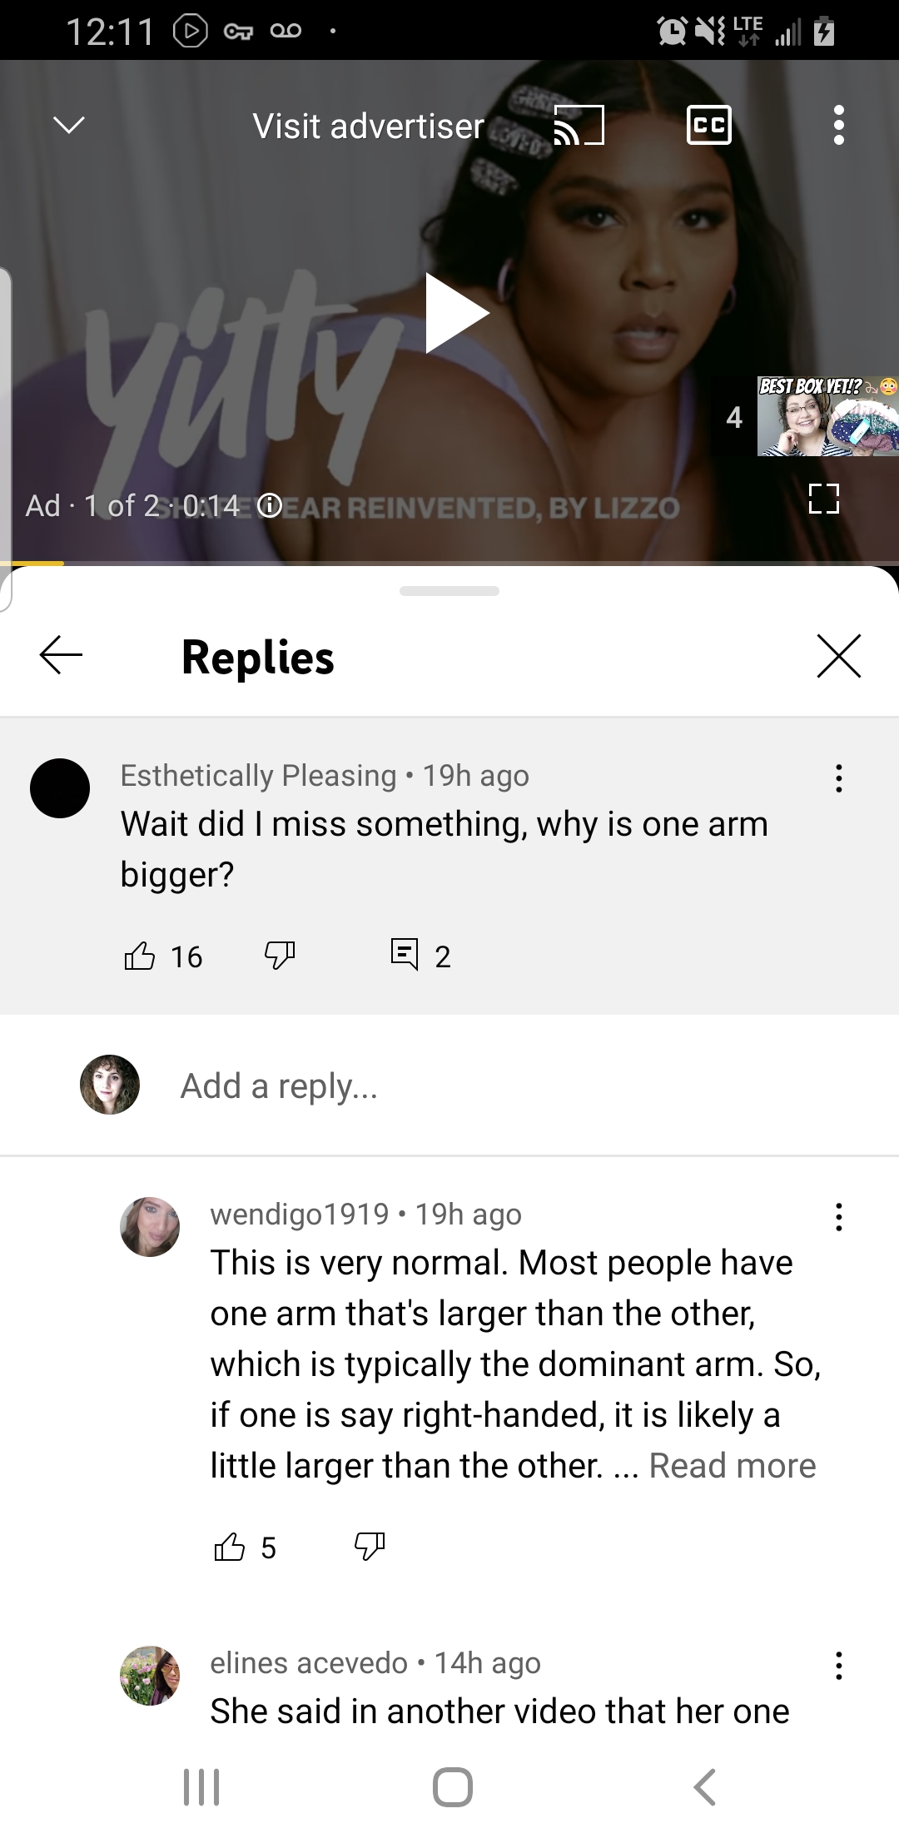
Task: Open video player three-dot menu
Action: (x=839, y=126)
